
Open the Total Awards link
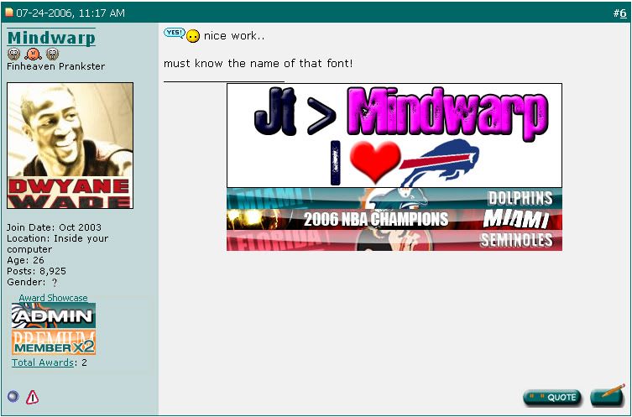pyautogui.click(x=43, y=362)
